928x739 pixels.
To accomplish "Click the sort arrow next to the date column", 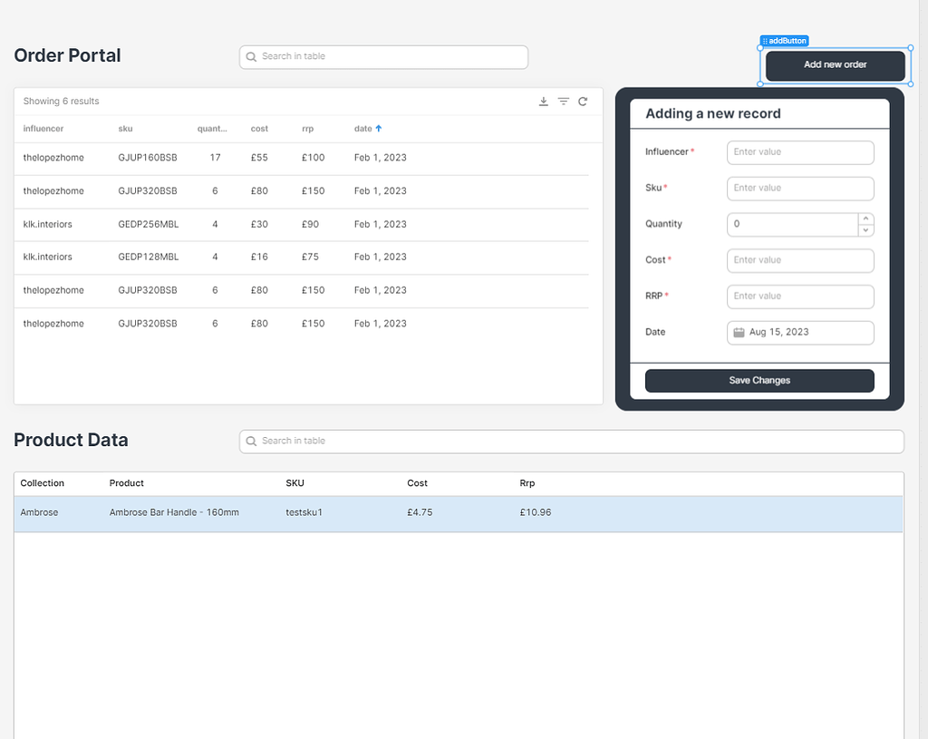I will pyautogui.click(x=381, y=128).
